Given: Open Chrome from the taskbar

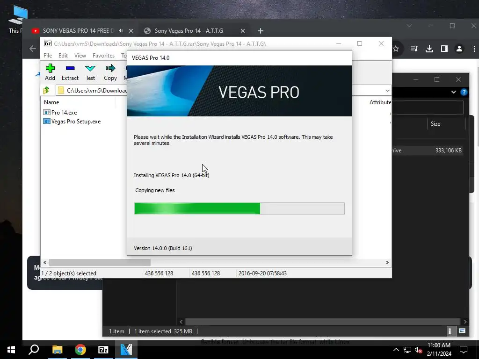Looking at the screenshot, I should 80,350.
